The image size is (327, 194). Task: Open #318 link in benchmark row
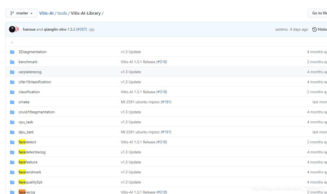click(x=162, y=62)
